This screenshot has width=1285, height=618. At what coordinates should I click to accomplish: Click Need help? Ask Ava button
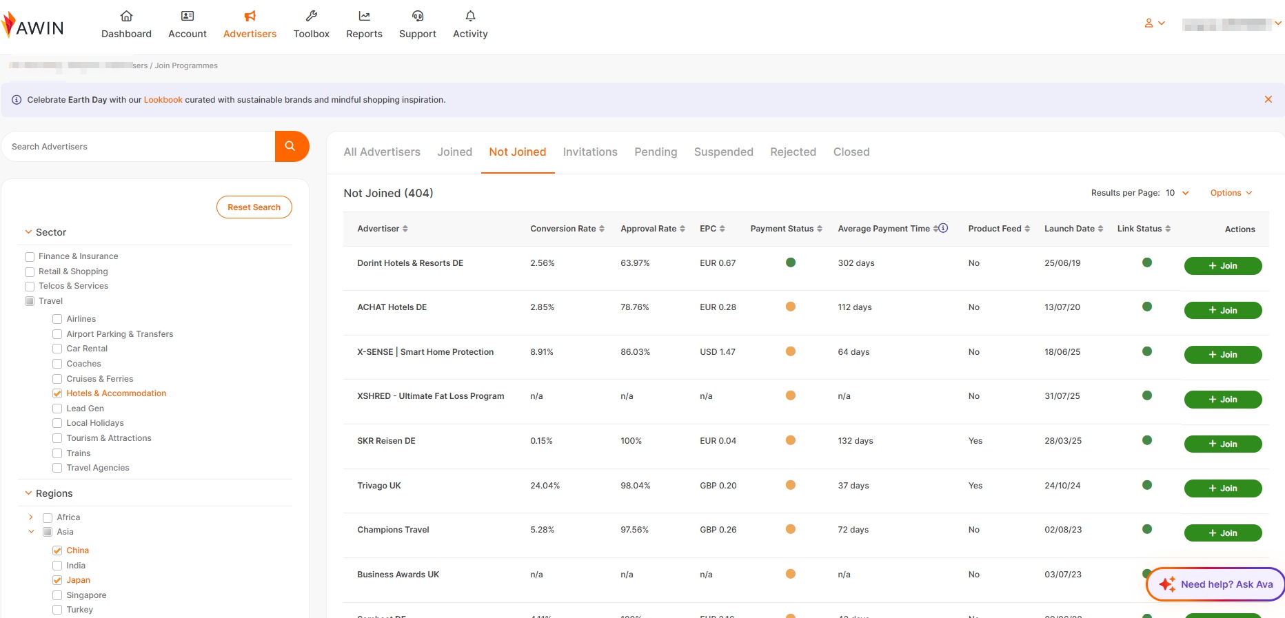[1216, 584]
